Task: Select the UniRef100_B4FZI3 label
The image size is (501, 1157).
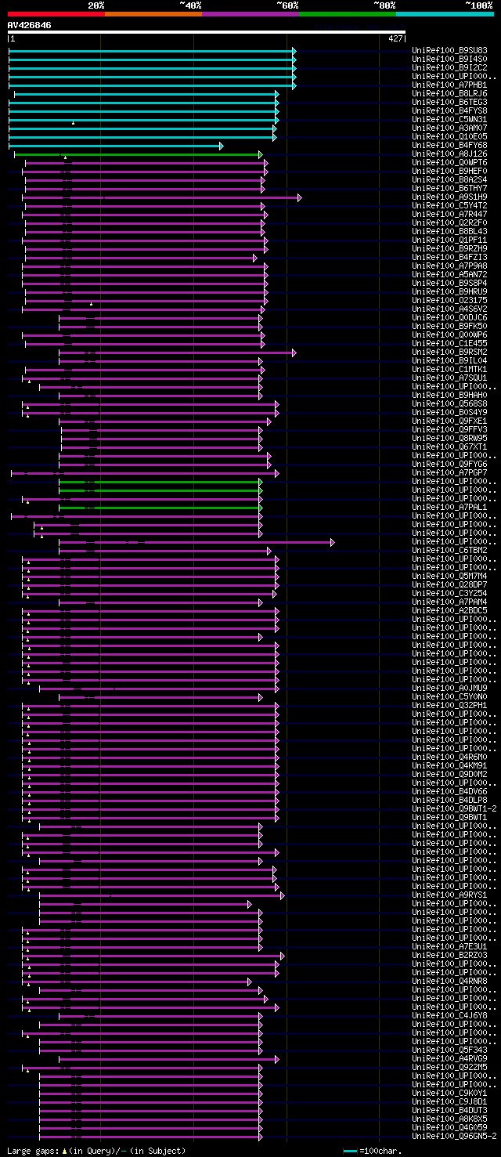Action: (x=449, y=258)
